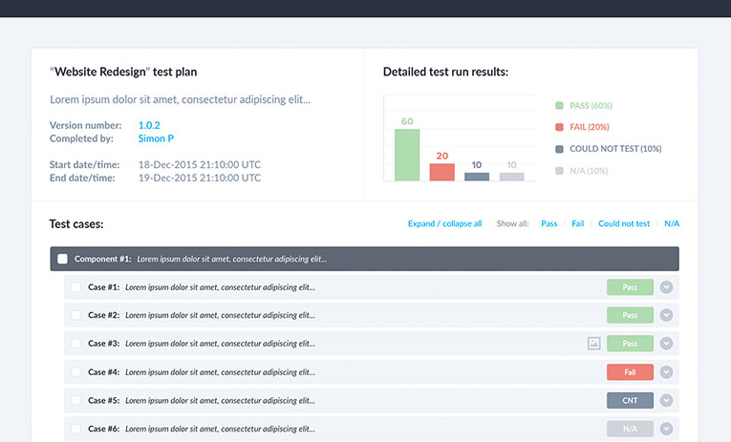Expand Case #1 details with chevron

pyautogui.click(x=666, y=287)
